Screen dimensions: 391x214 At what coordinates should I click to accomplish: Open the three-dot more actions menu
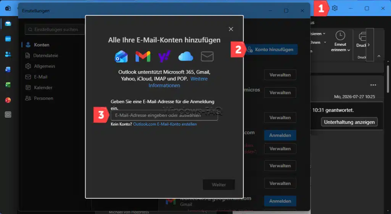[373, 85]
